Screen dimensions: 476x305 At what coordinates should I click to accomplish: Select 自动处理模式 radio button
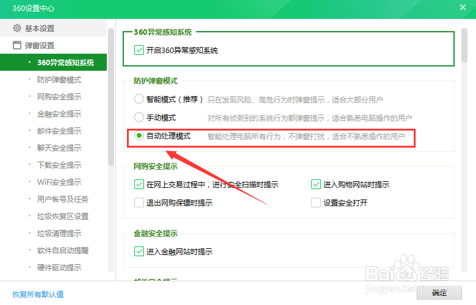[139, 135]
